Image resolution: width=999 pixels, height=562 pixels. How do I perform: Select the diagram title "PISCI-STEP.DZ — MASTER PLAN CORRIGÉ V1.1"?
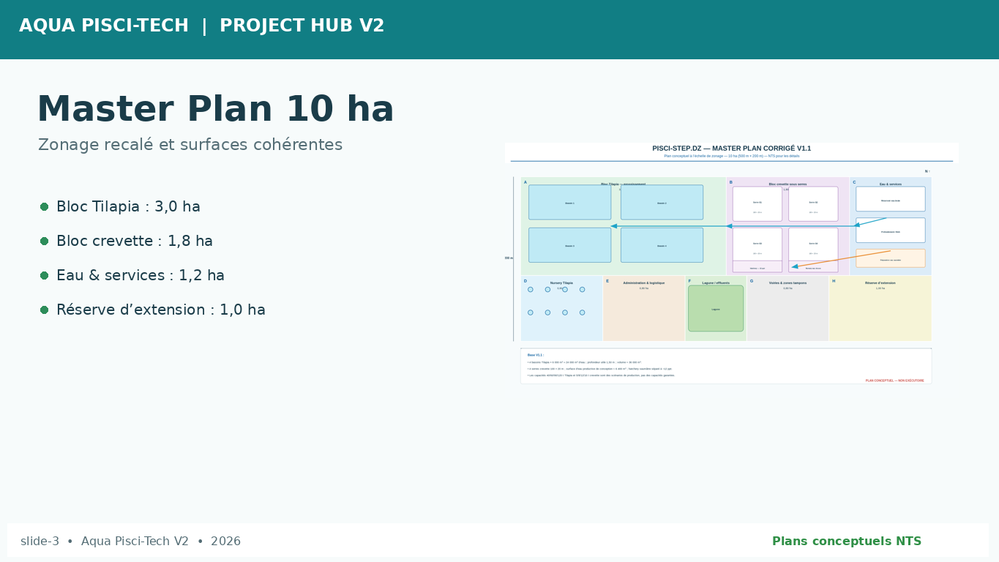click(732, 149)
